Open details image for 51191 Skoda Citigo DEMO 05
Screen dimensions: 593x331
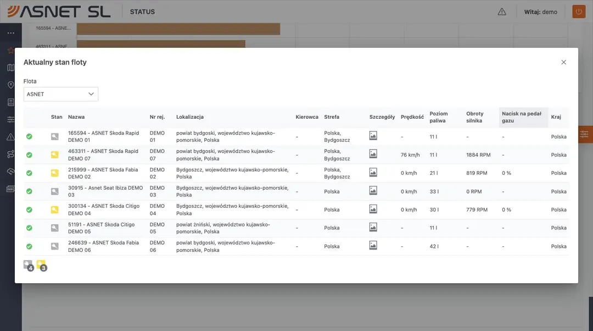[373, 227]
